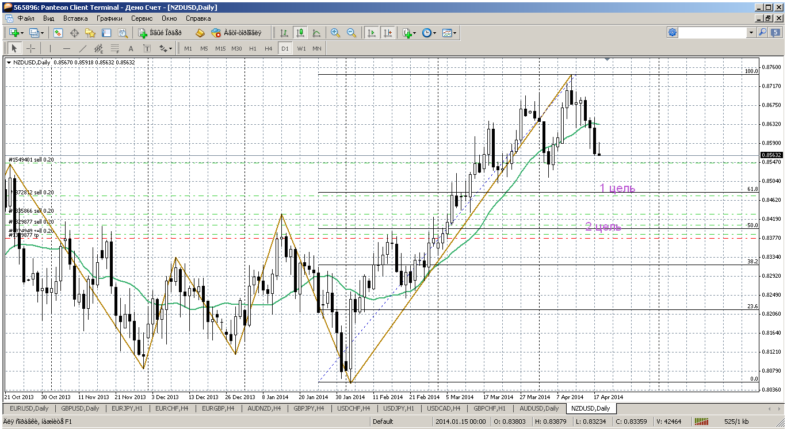Select the Text tool marked A
This screenshot has width=787, height=429.
[131, 49]
